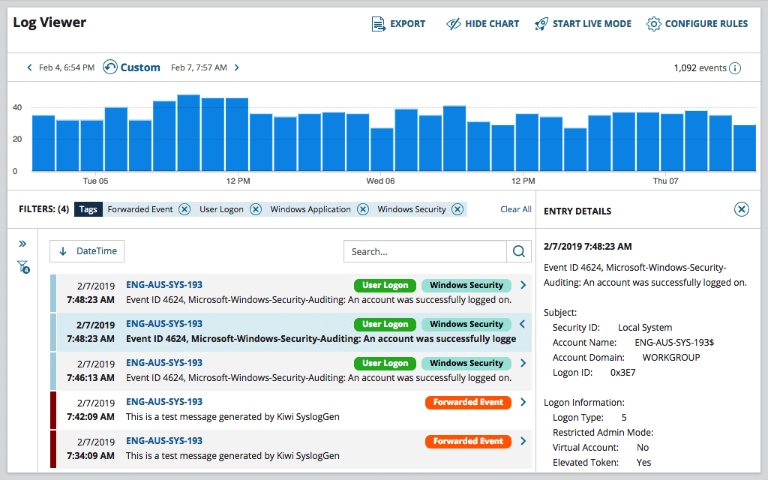Navigate to the next time period
The height and width of the screenshot is (480, 768).
pos(236,67)
